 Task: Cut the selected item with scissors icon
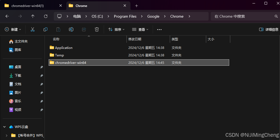coord(33,29)
